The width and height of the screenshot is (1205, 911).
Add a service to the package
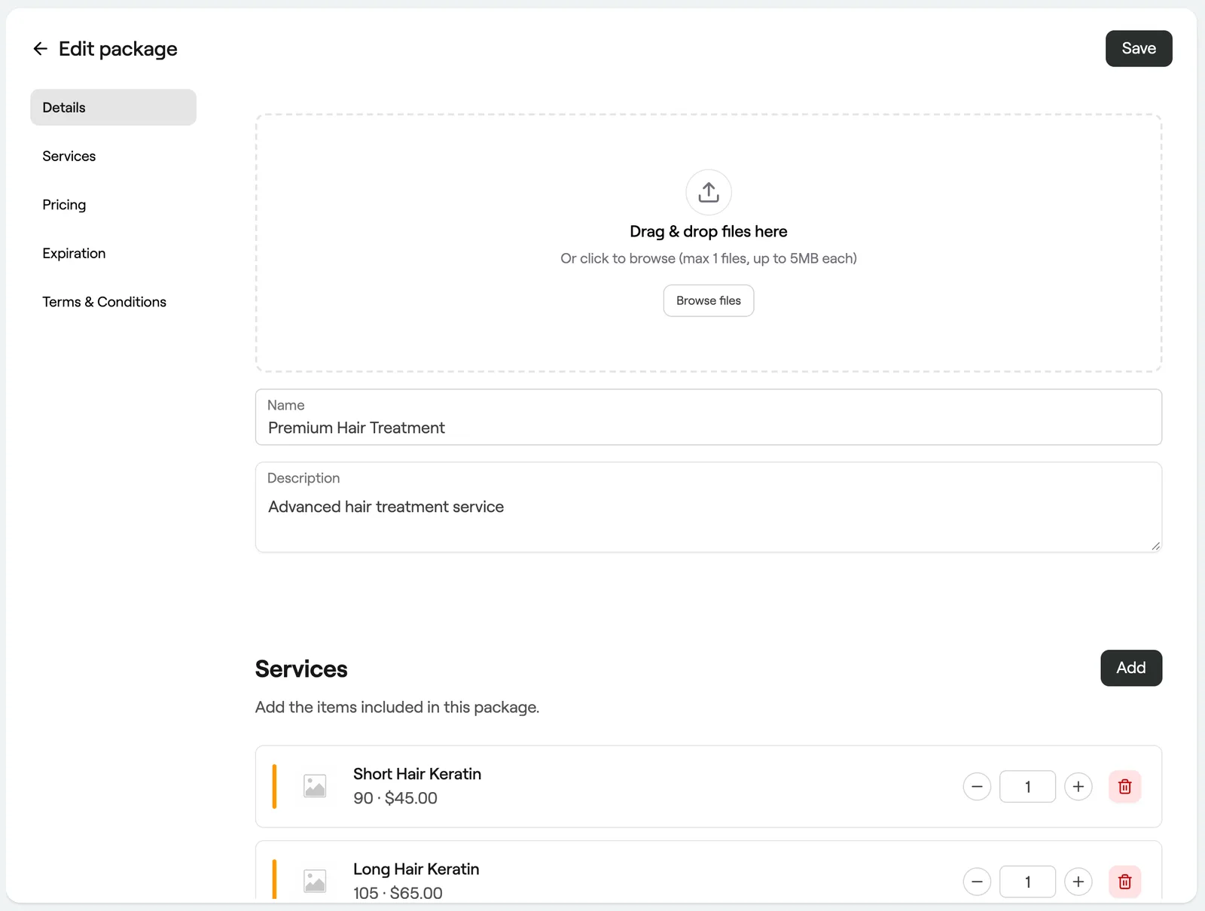click(x=1131, y=668)
